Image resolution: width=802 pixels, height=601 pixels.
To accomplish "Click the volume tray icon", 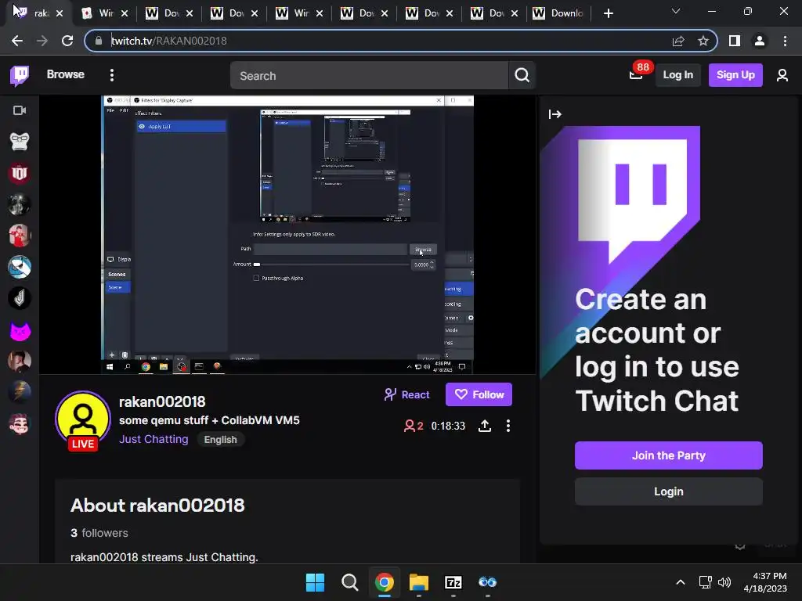I will [724, 582].
